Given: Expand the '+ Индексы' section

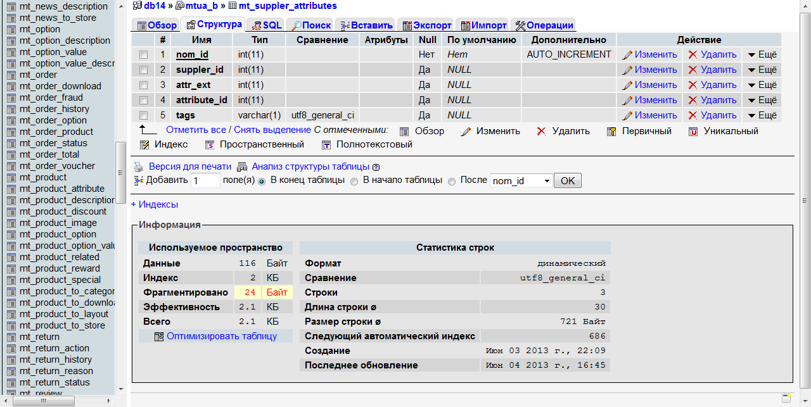Looking at the screenshot, I should tap(155, 204).
